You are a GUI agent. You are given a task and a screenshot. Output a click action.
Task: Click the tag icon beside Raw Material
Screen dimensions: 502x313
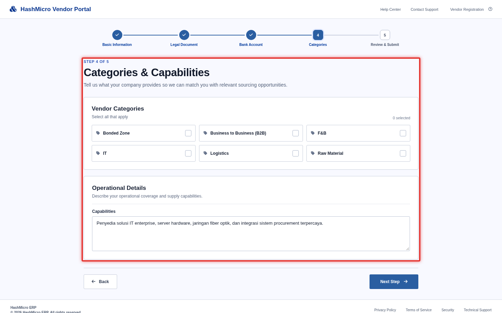click(313, 153)
